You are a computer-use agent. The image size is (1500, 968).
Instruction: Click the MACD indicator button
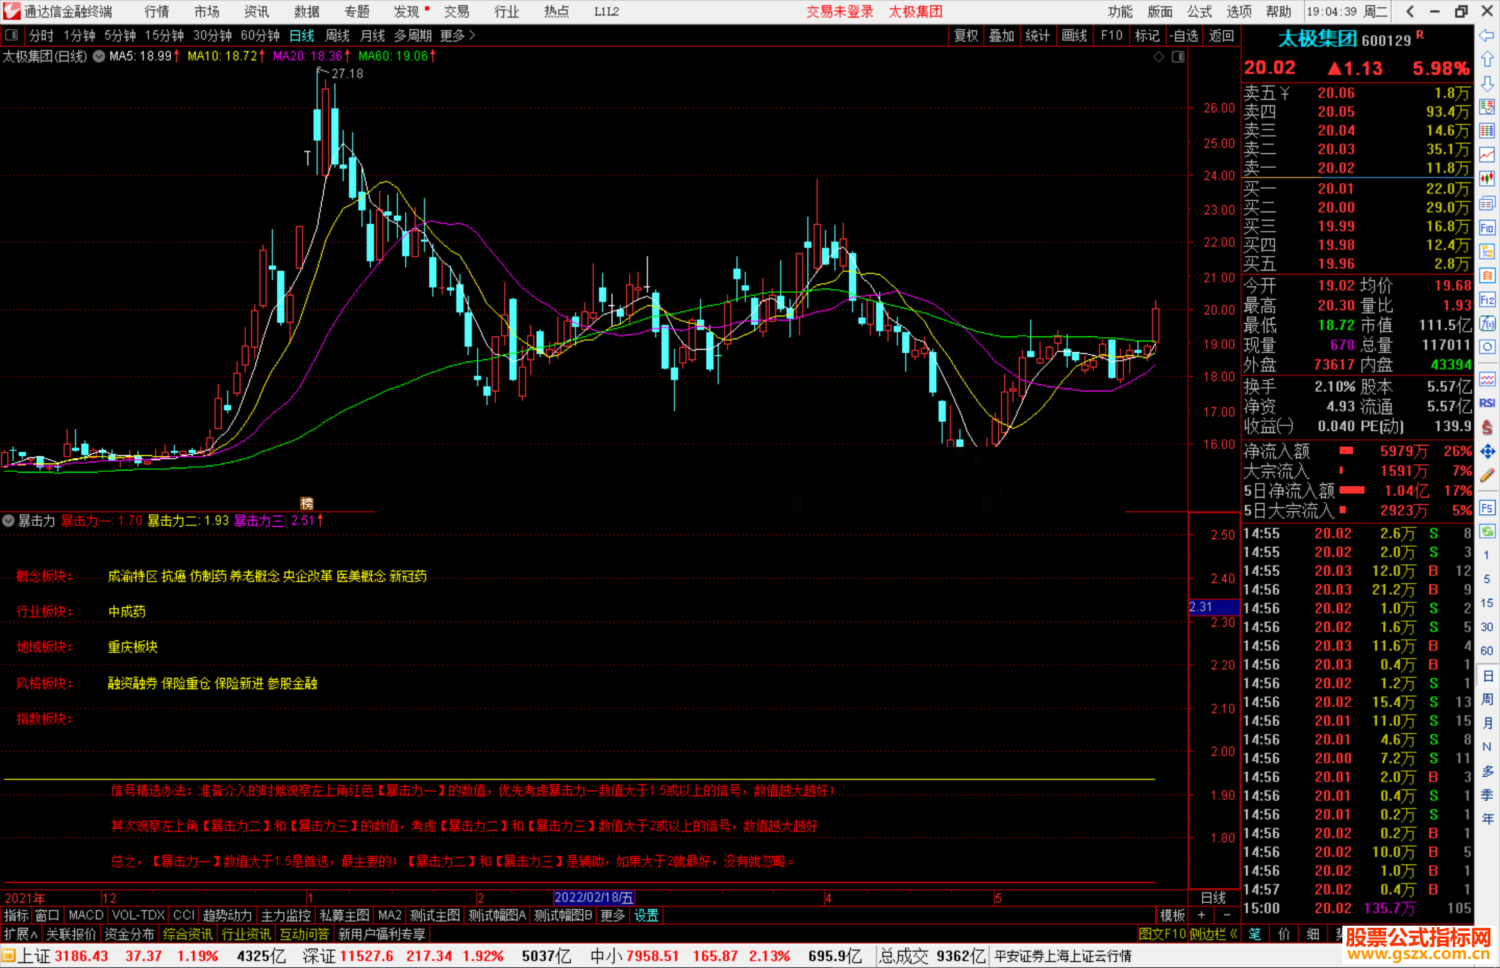click(x=86, y=915)
